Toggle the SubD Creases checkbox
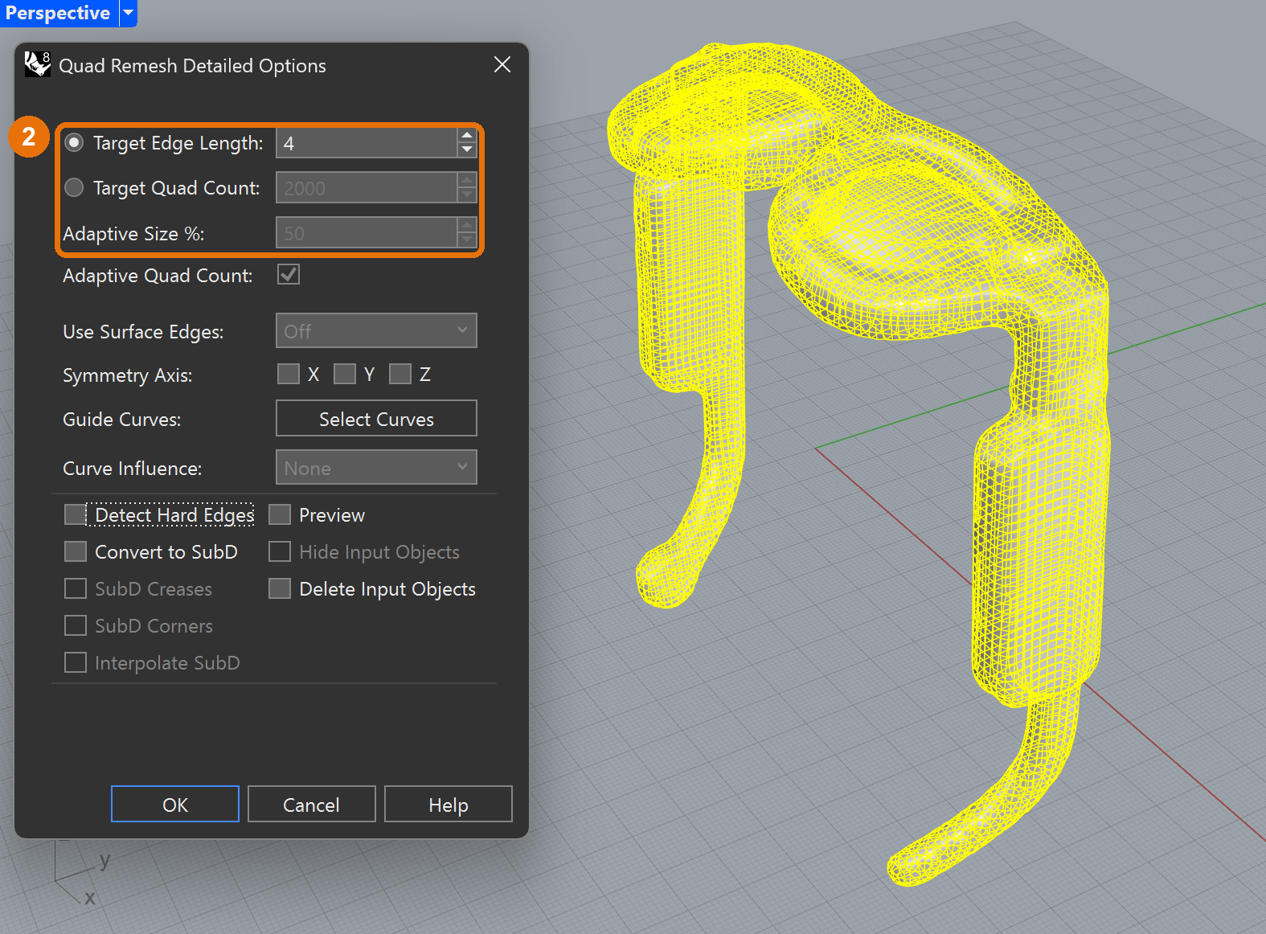The image size is (1266, 934). pyautogui.click(x=75, y=588)
